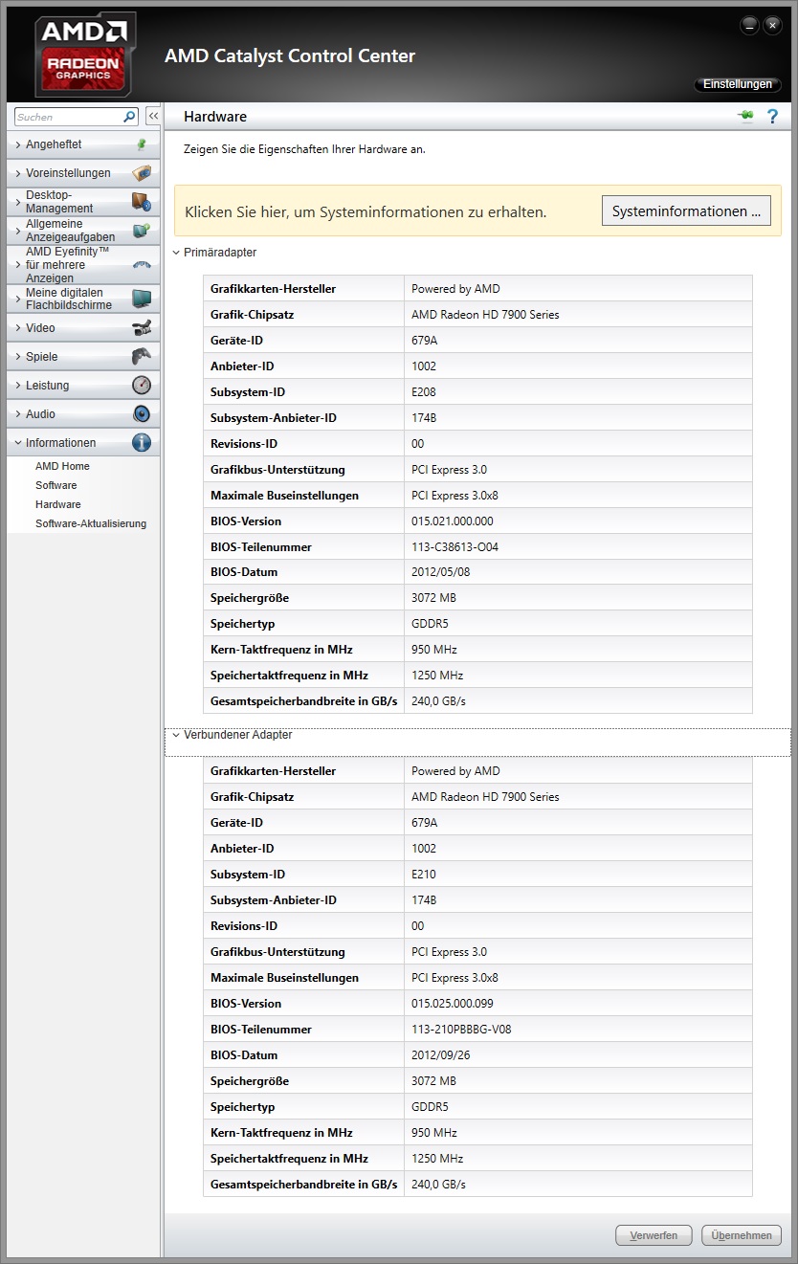Open Software-Aktualisierung page
The height and width of the screenshot is (1264, 798).
tap(91, 523)
